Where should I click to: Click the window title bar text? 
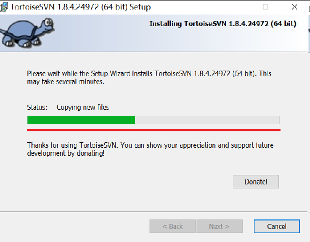(81, 7)
